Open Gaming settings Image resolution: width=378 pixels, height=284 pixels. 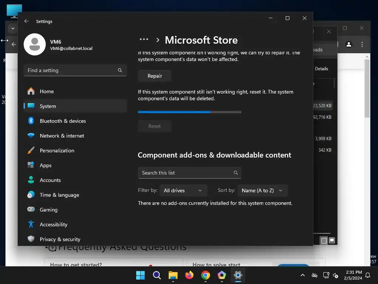coord(75,210)
